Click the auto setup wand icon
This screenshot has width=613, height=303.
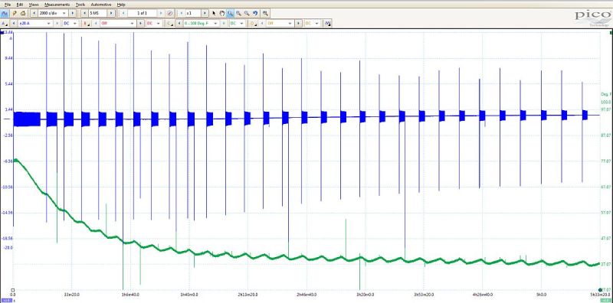(x=15, y=13)
